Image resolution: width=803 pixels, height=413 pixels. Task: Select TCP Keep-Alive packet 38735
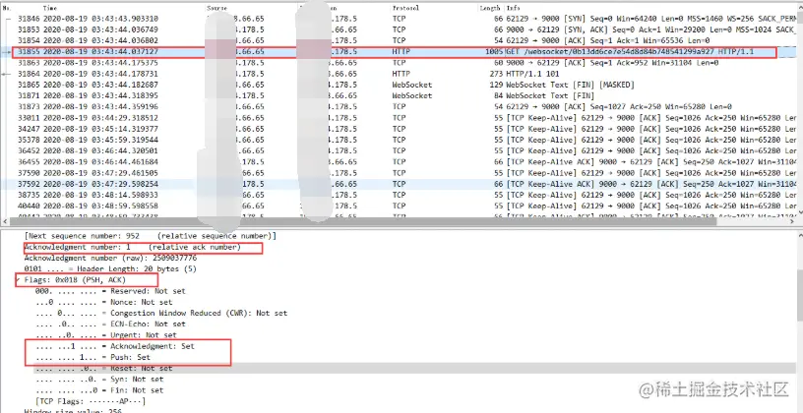tap(400, 195)
